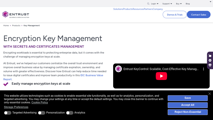Viewport: 213px width, 120px height.
Task: Expand the Login dropdown
Action: (x=155, y=4)
